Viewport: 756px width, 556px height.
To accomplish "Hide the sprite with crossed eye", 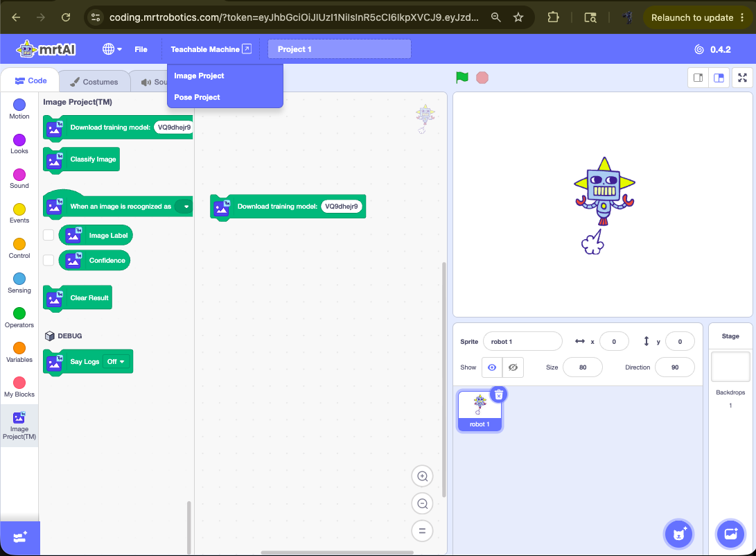I will [513, 367].
